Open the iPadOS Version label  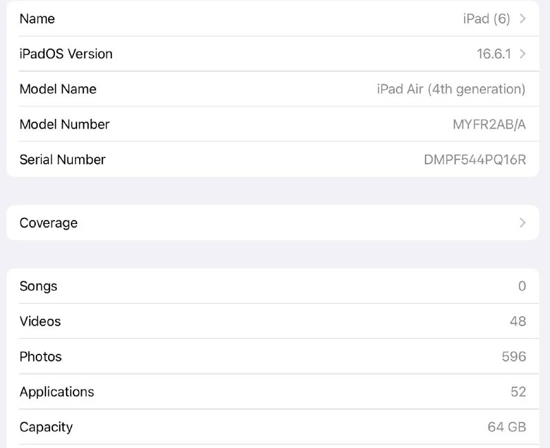tap(66, 54)
